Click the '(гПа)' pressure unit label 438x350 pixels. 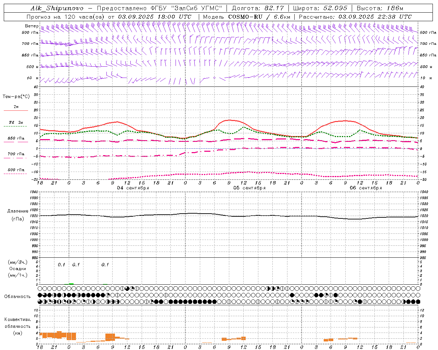pos(18,219)
